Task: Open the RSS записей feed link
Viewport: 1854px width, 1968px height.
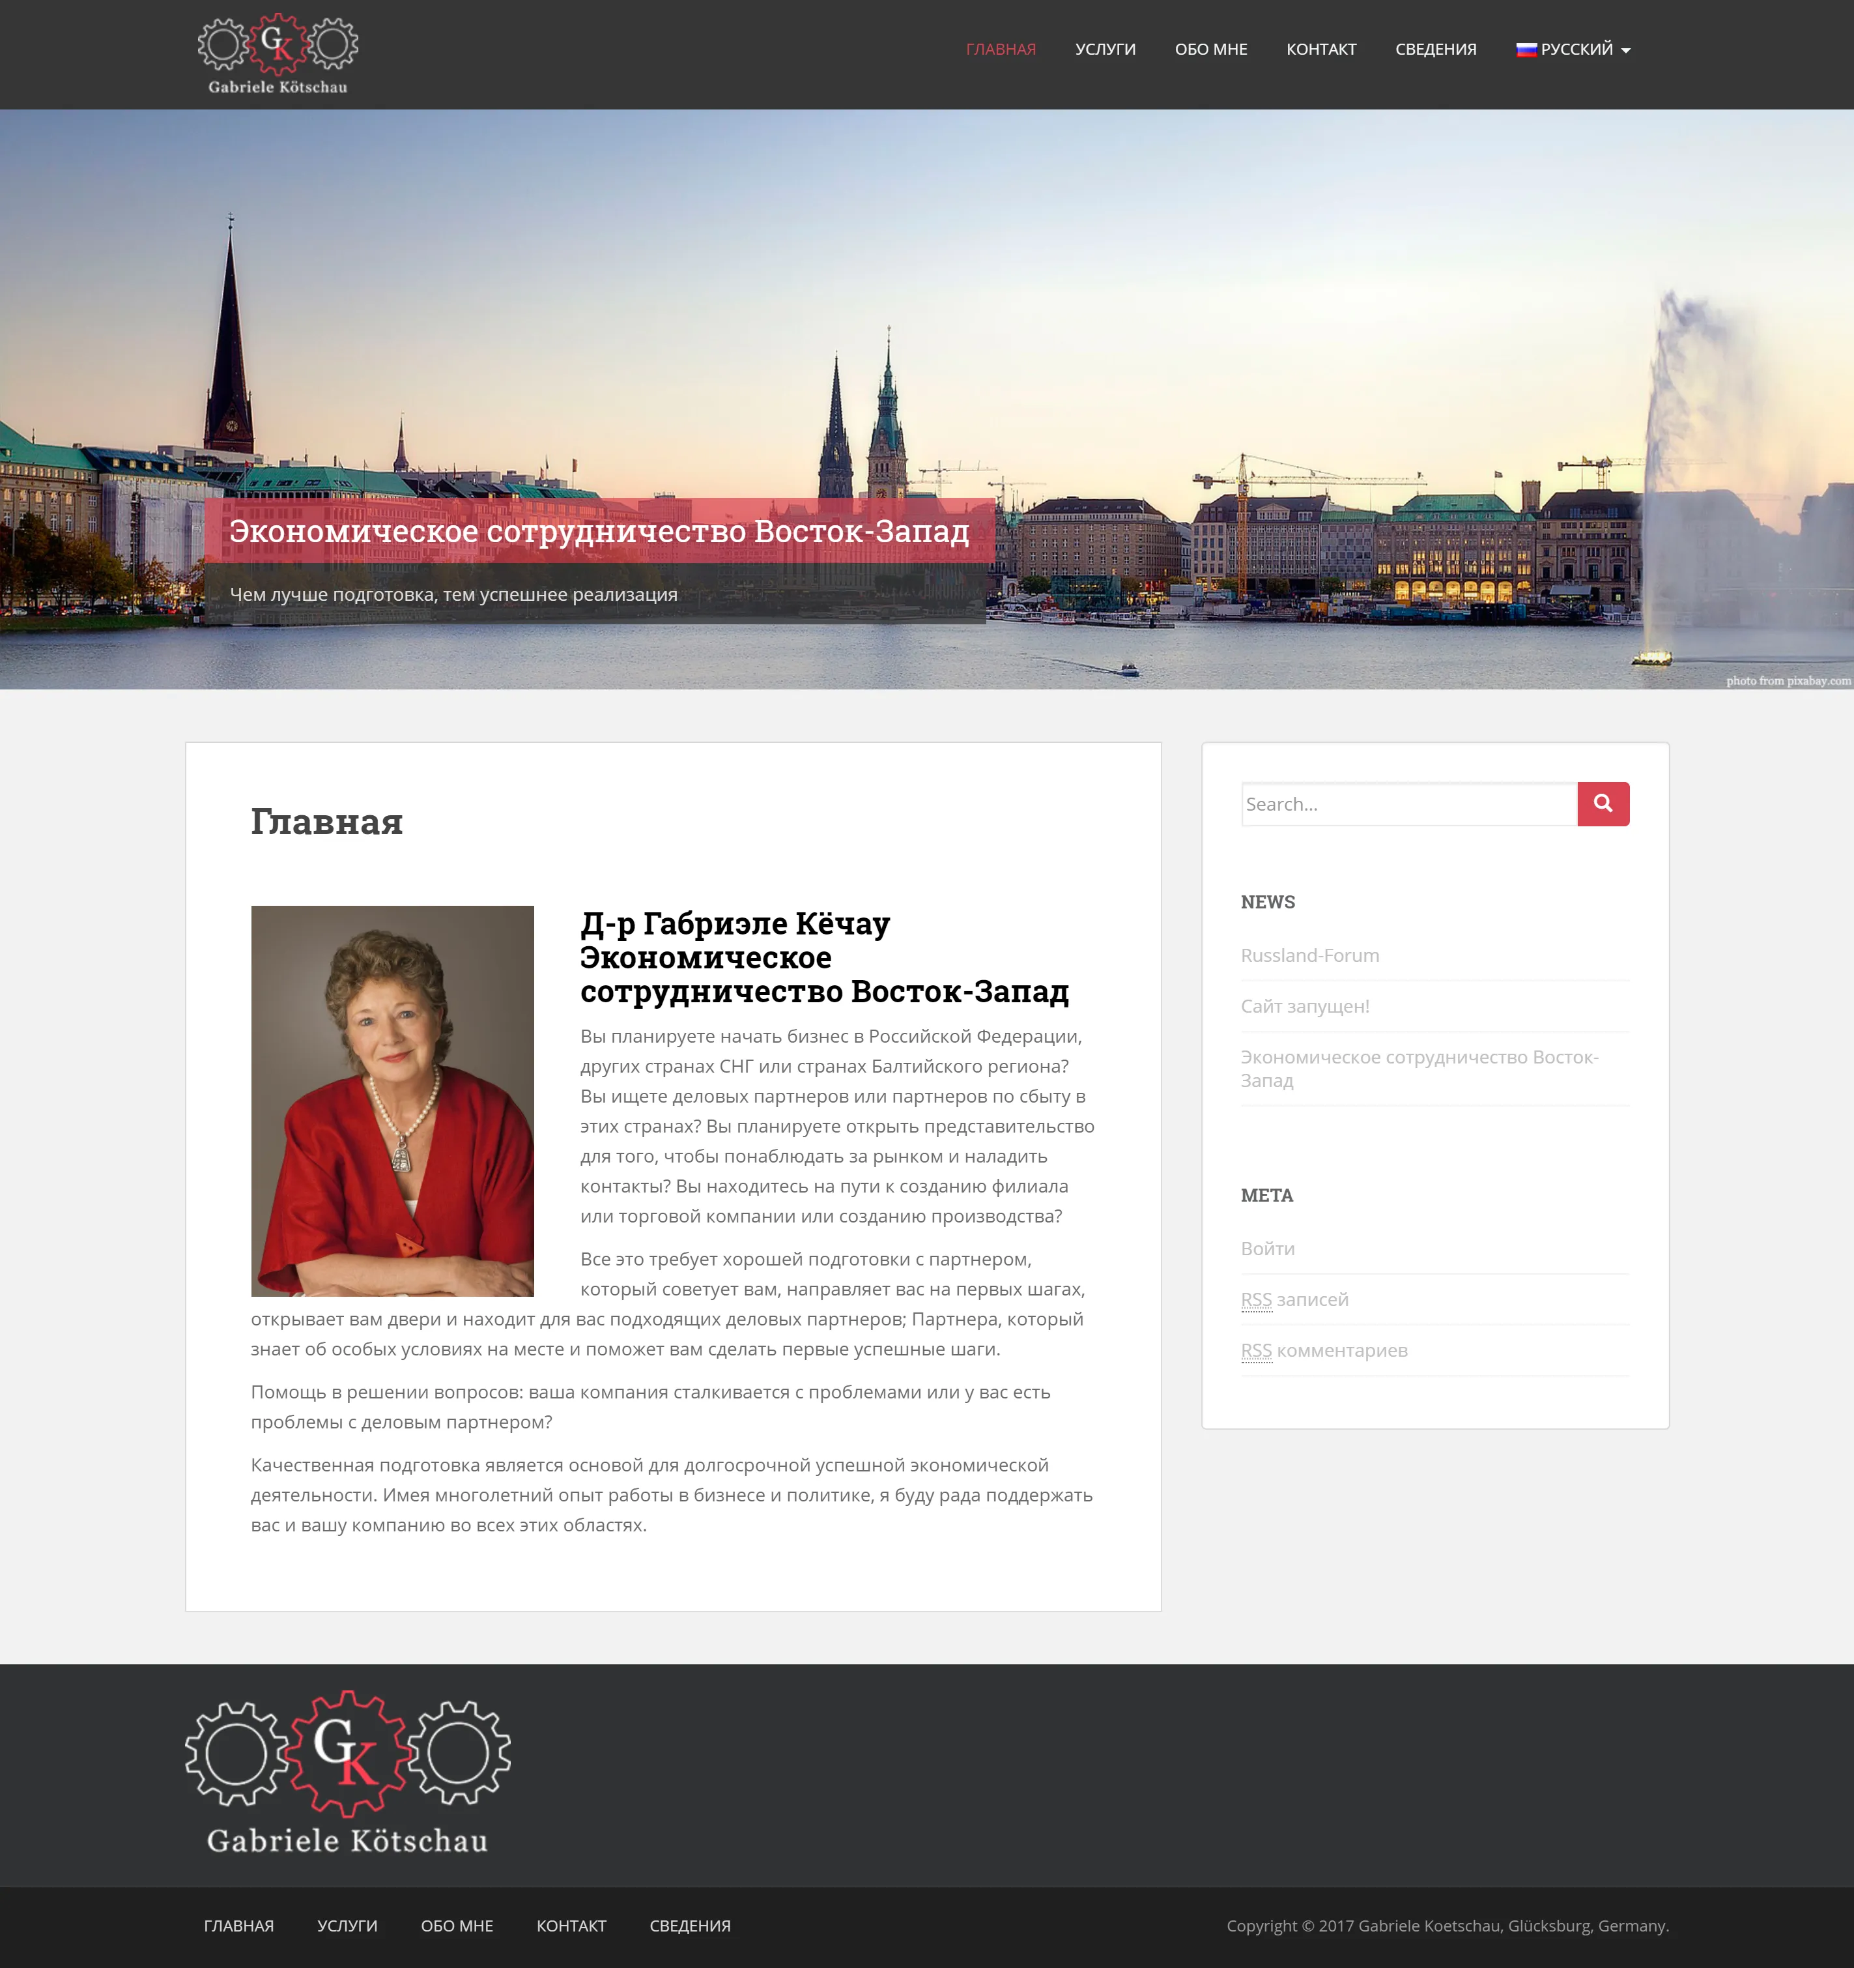Action: (x=1294, y=1299)
